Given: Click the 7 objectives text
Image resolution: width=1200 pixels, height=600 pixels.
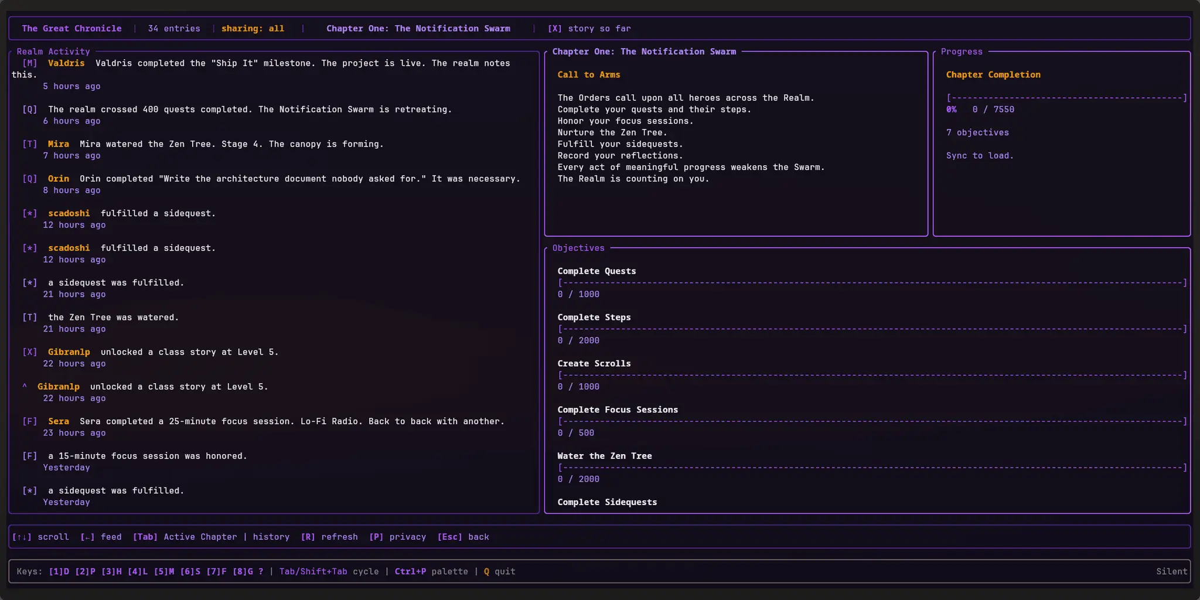Looking at the screenshot, I should (x=977, y=133).
